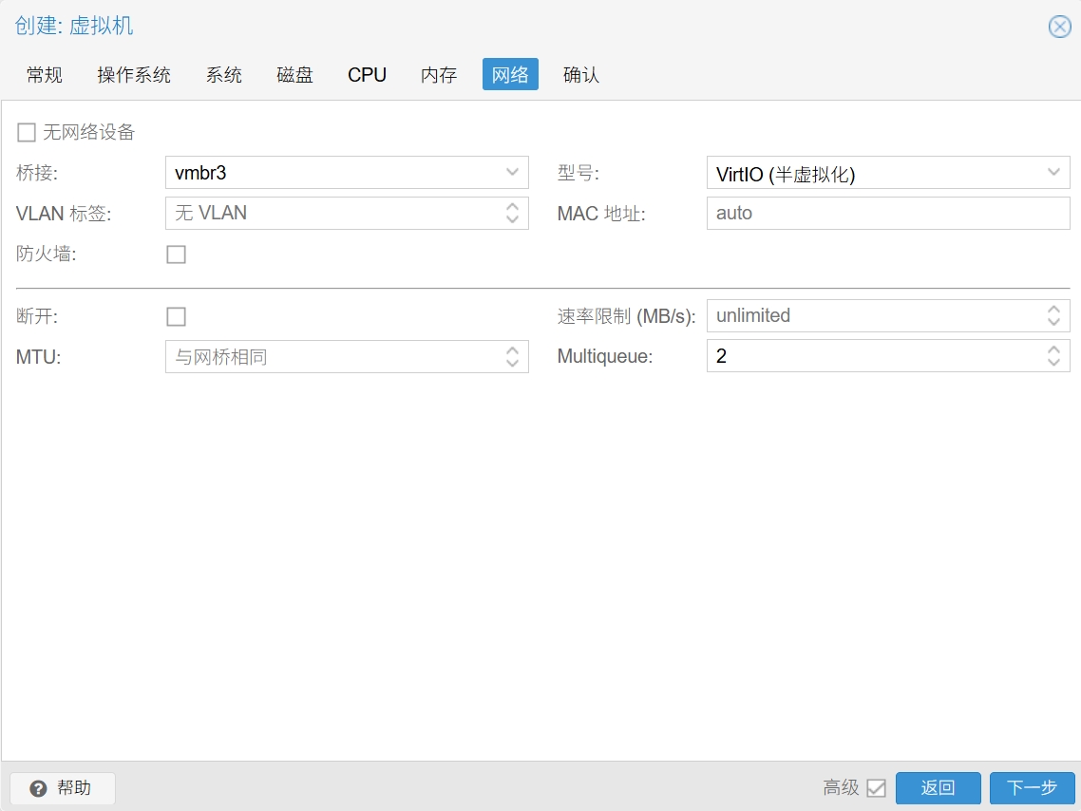This screenshot has width=1081, height=811.
Task: Expand the 桥接 vmbr3 dropdown arrow
Action: [x=512, y=172]
